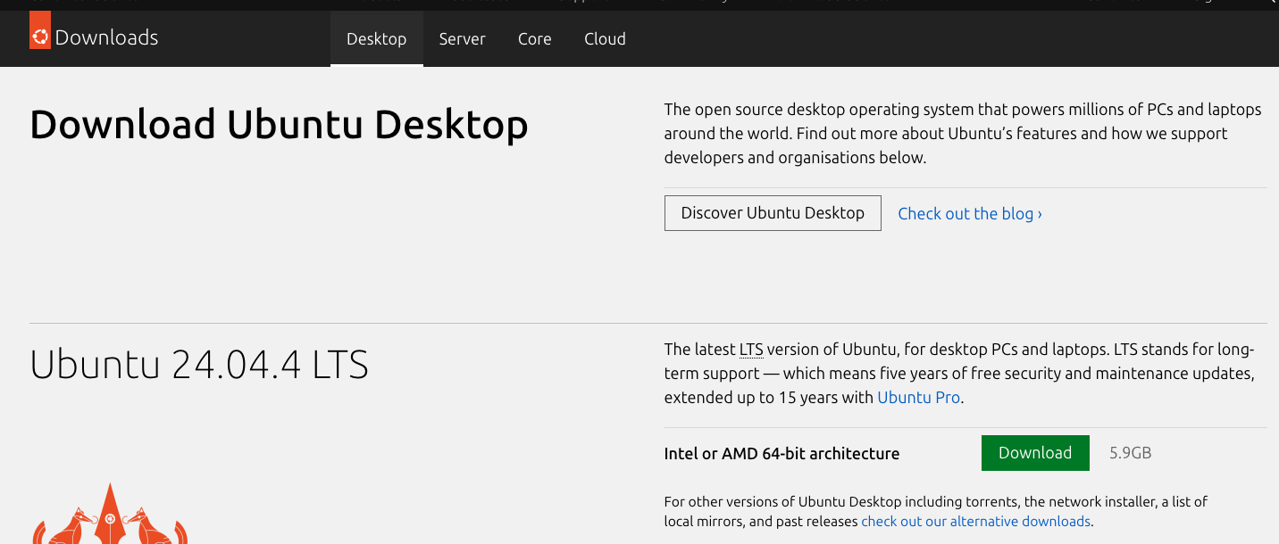Click the Download Ubuntu Desktop page heading
Image resolution: width=1279 pixels, height=544 pixels.
[x=279, y=125]
